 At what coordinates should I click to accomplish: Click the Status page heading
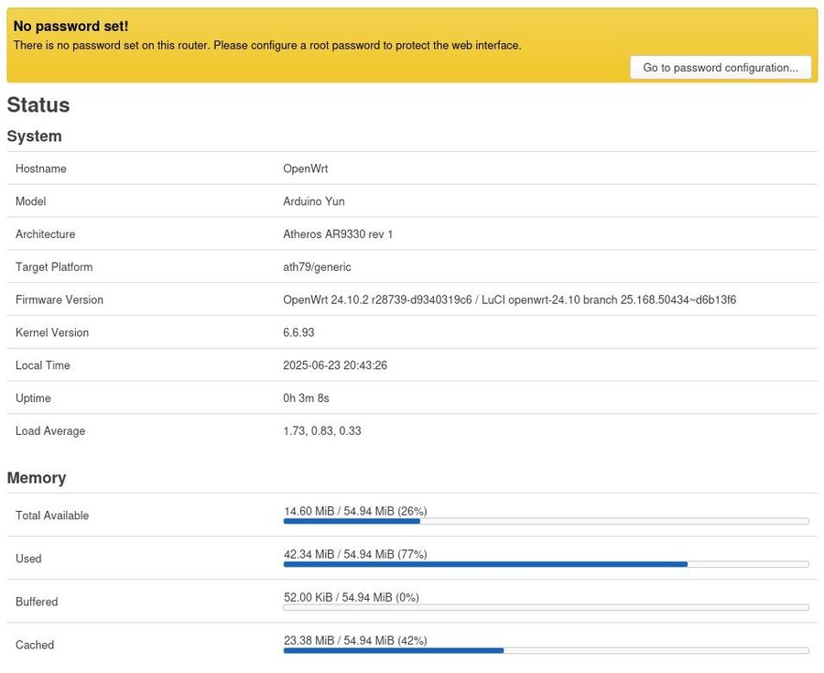pyautogui.click(x=38, y=104)
